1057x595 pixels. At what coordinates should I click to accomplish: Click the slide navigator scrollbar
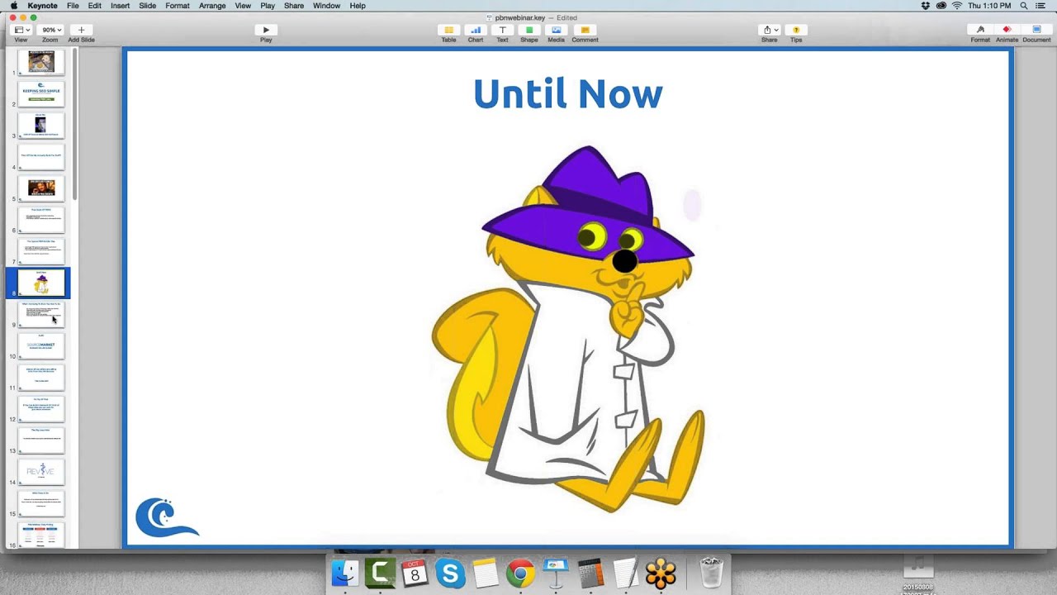pyautogui.click(x=74, y=124)
